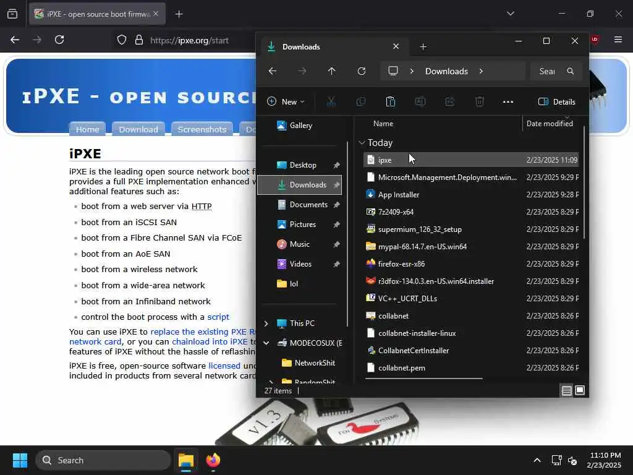Click the Paste clipboard icon in Explorer
The image size is (633, 475).
tap(391, 102)
